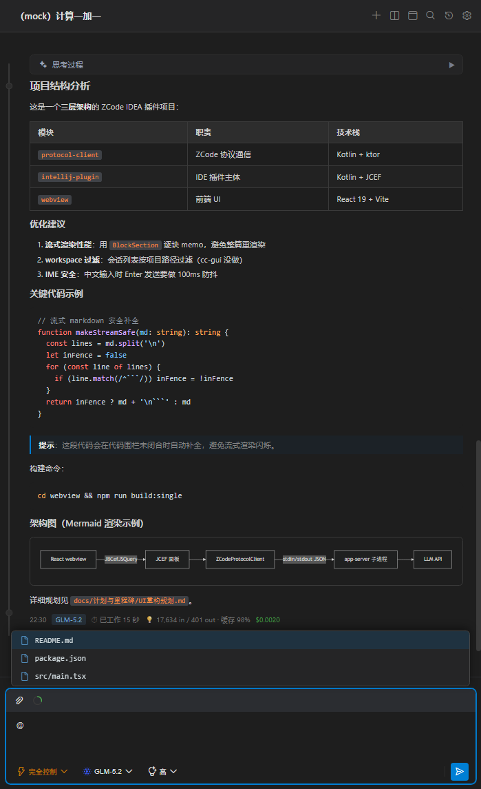Open the GLM-5.2 model selector dropdown
The height and width of the screenshot is (789, 481).
point(107,771)
